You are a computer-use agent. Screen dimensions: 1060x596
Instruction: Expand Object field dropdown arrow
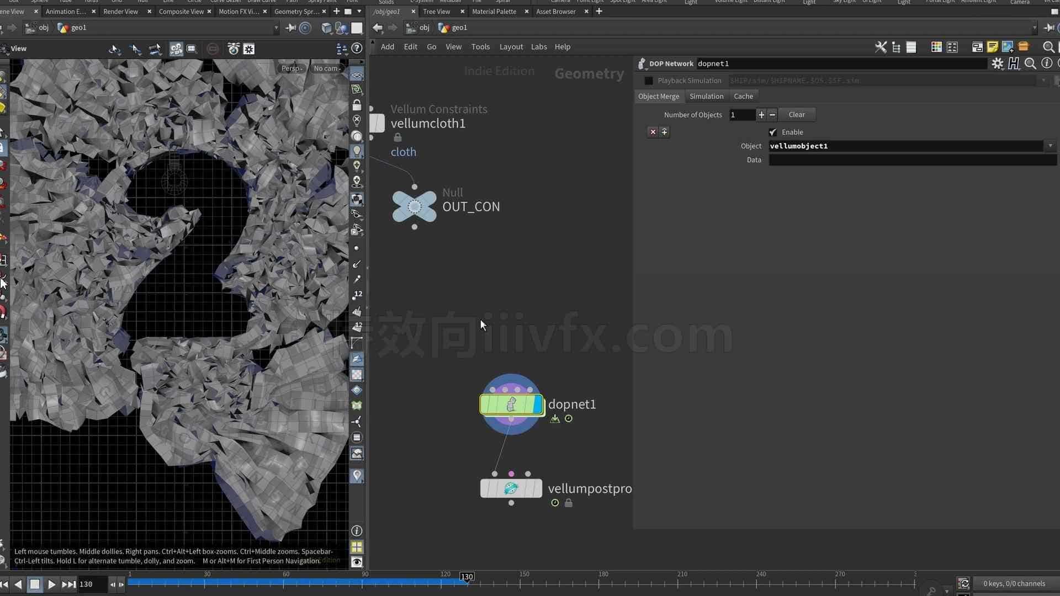click(1050, 146)
